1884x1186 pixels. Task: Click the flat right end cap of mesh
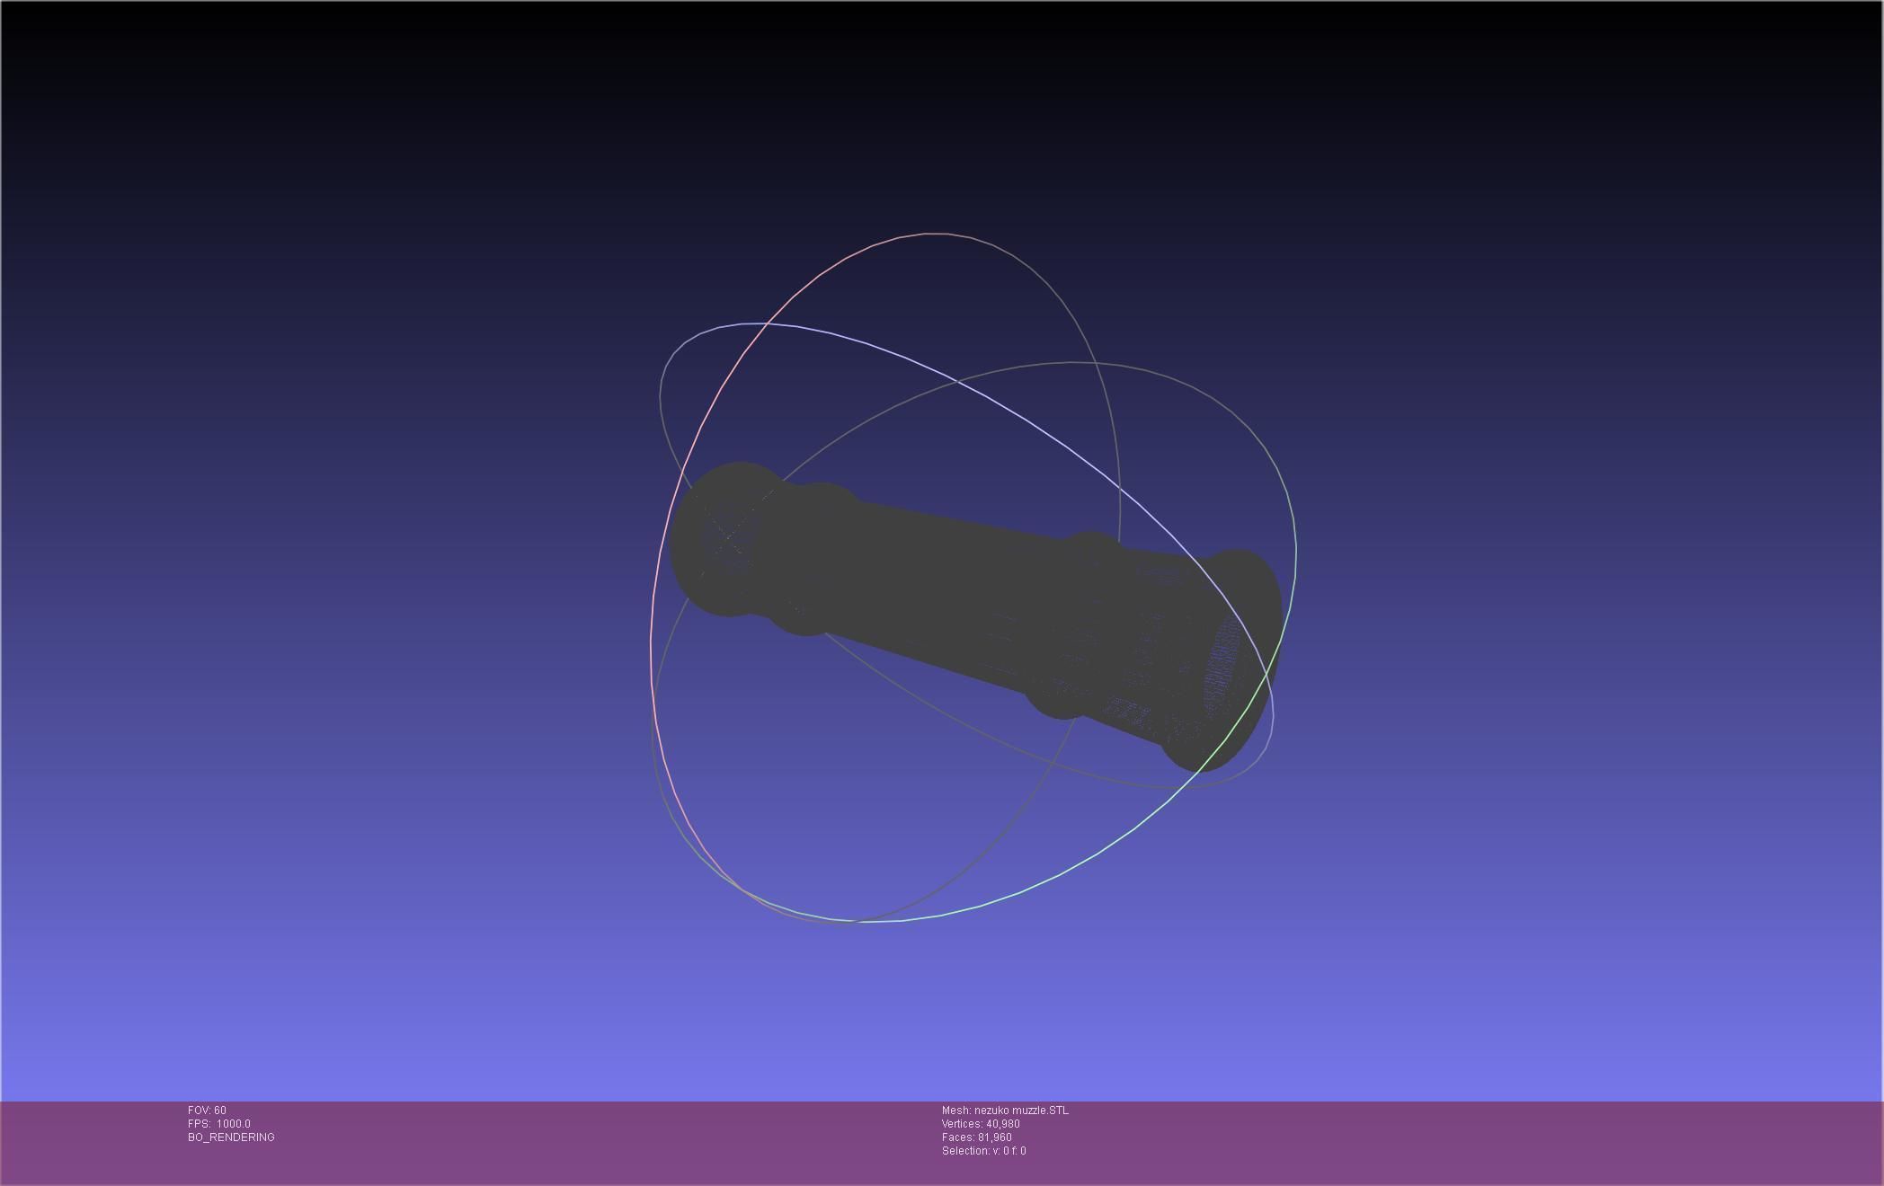[1224, 668]
